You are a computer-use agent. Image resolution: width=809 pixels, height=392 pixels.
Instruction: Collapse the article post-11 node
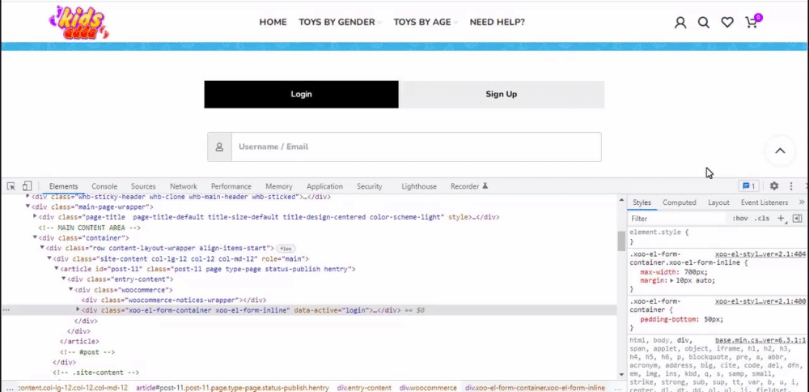[57, 269]
